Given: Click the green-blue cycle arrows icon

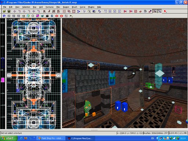Looking at the screenshot, I should [28, 16].
